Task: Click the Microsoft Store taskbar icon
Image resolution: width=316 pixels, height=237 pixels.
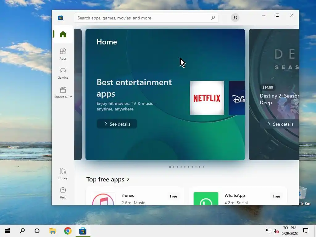Action: (x=83, y=231)
